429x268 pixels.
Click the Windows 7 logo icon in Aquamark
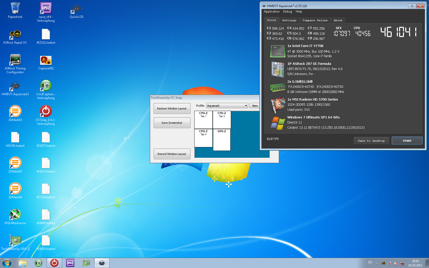(278, 123)
